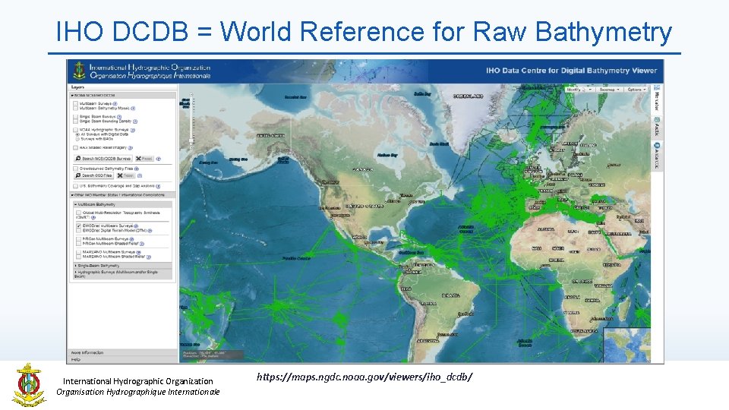This screenshot has width=729, height=410.
Task: Click the overview map thumbnail
Action: [626, 345]
